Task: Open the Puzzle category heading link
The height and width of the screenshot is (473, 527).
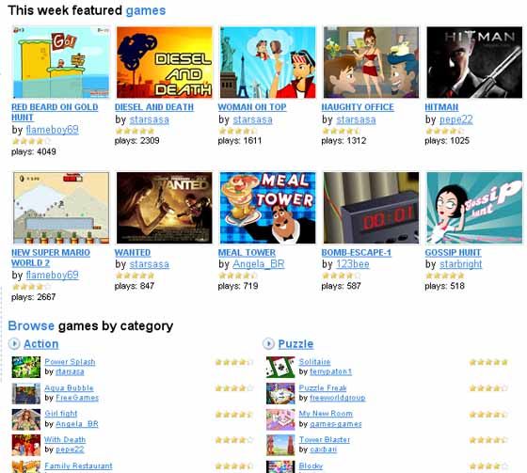Action: 295,344
